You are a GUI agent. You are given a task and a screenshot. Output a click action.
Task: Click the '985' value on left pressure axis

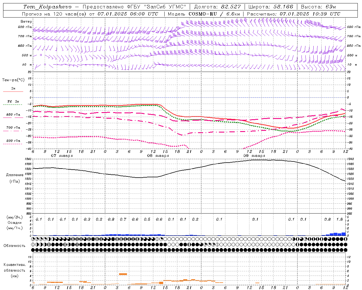(x=29, y=214)
